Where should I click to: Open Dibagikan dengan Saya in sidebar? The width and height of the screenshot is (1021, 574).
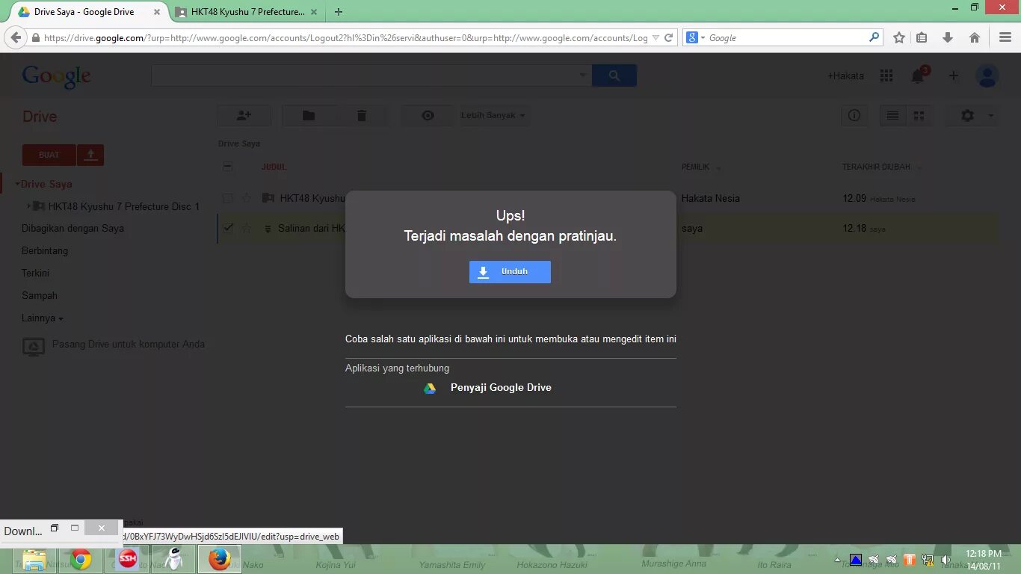[73, 229]
